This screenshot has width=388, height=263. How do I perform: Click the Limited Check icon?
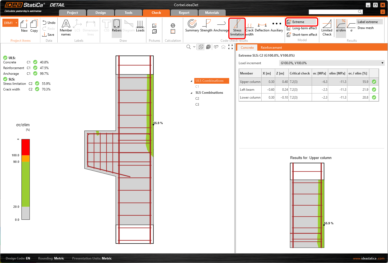pos(327,28)
